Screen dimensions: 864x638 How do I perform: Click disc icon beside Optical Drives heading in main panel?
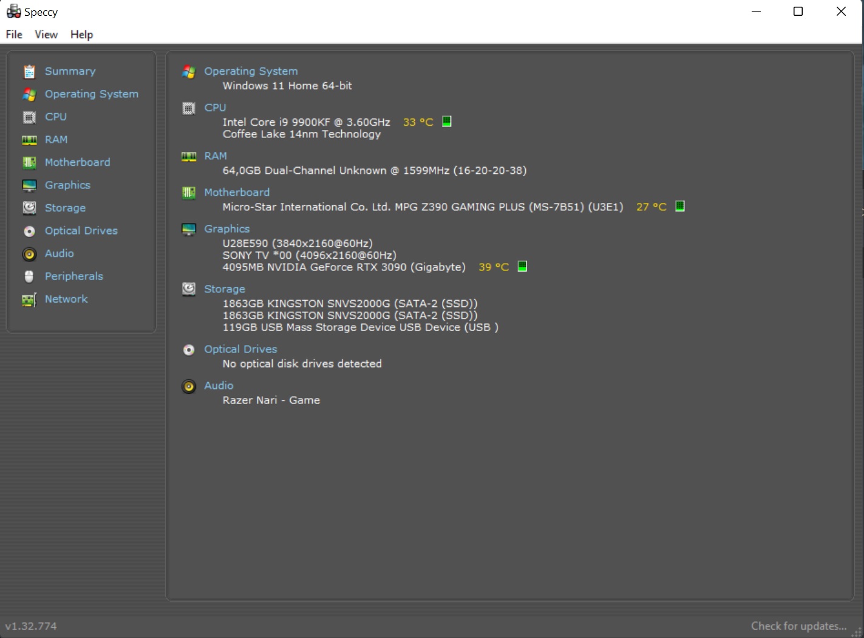click(x=189, y=350)
